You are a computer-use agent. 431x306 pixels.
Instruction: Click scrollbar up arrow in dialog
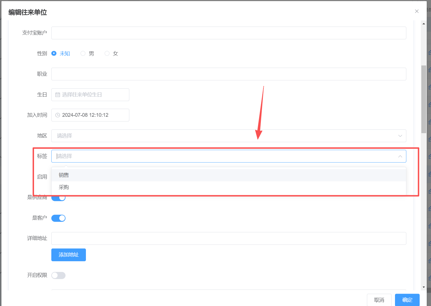[x=424, y=24]
